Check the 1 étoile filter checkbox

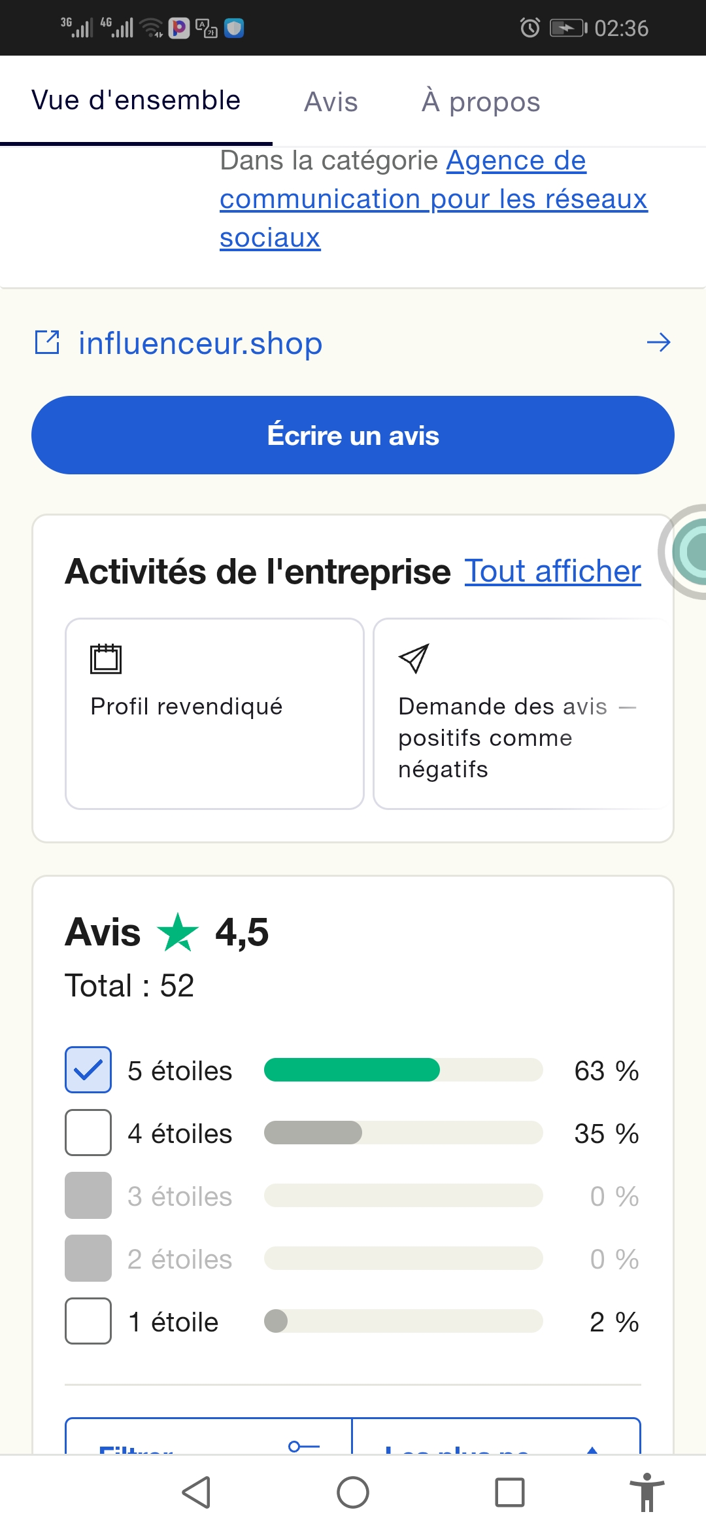88,1322
